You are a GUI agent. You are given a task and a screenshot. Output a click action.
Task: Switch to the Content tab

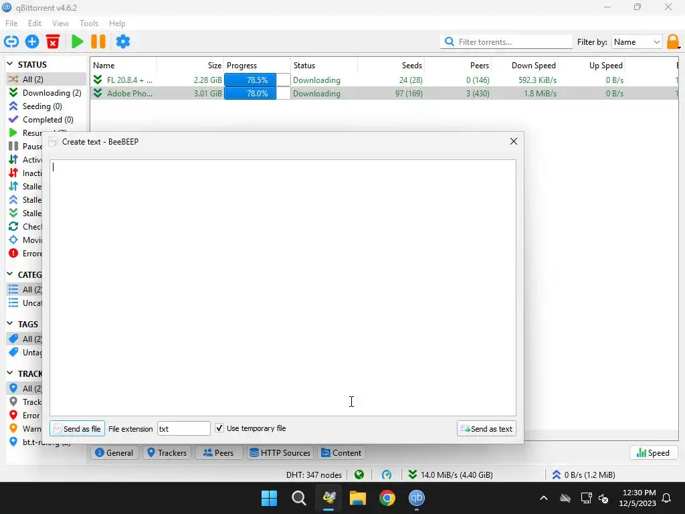342,453
